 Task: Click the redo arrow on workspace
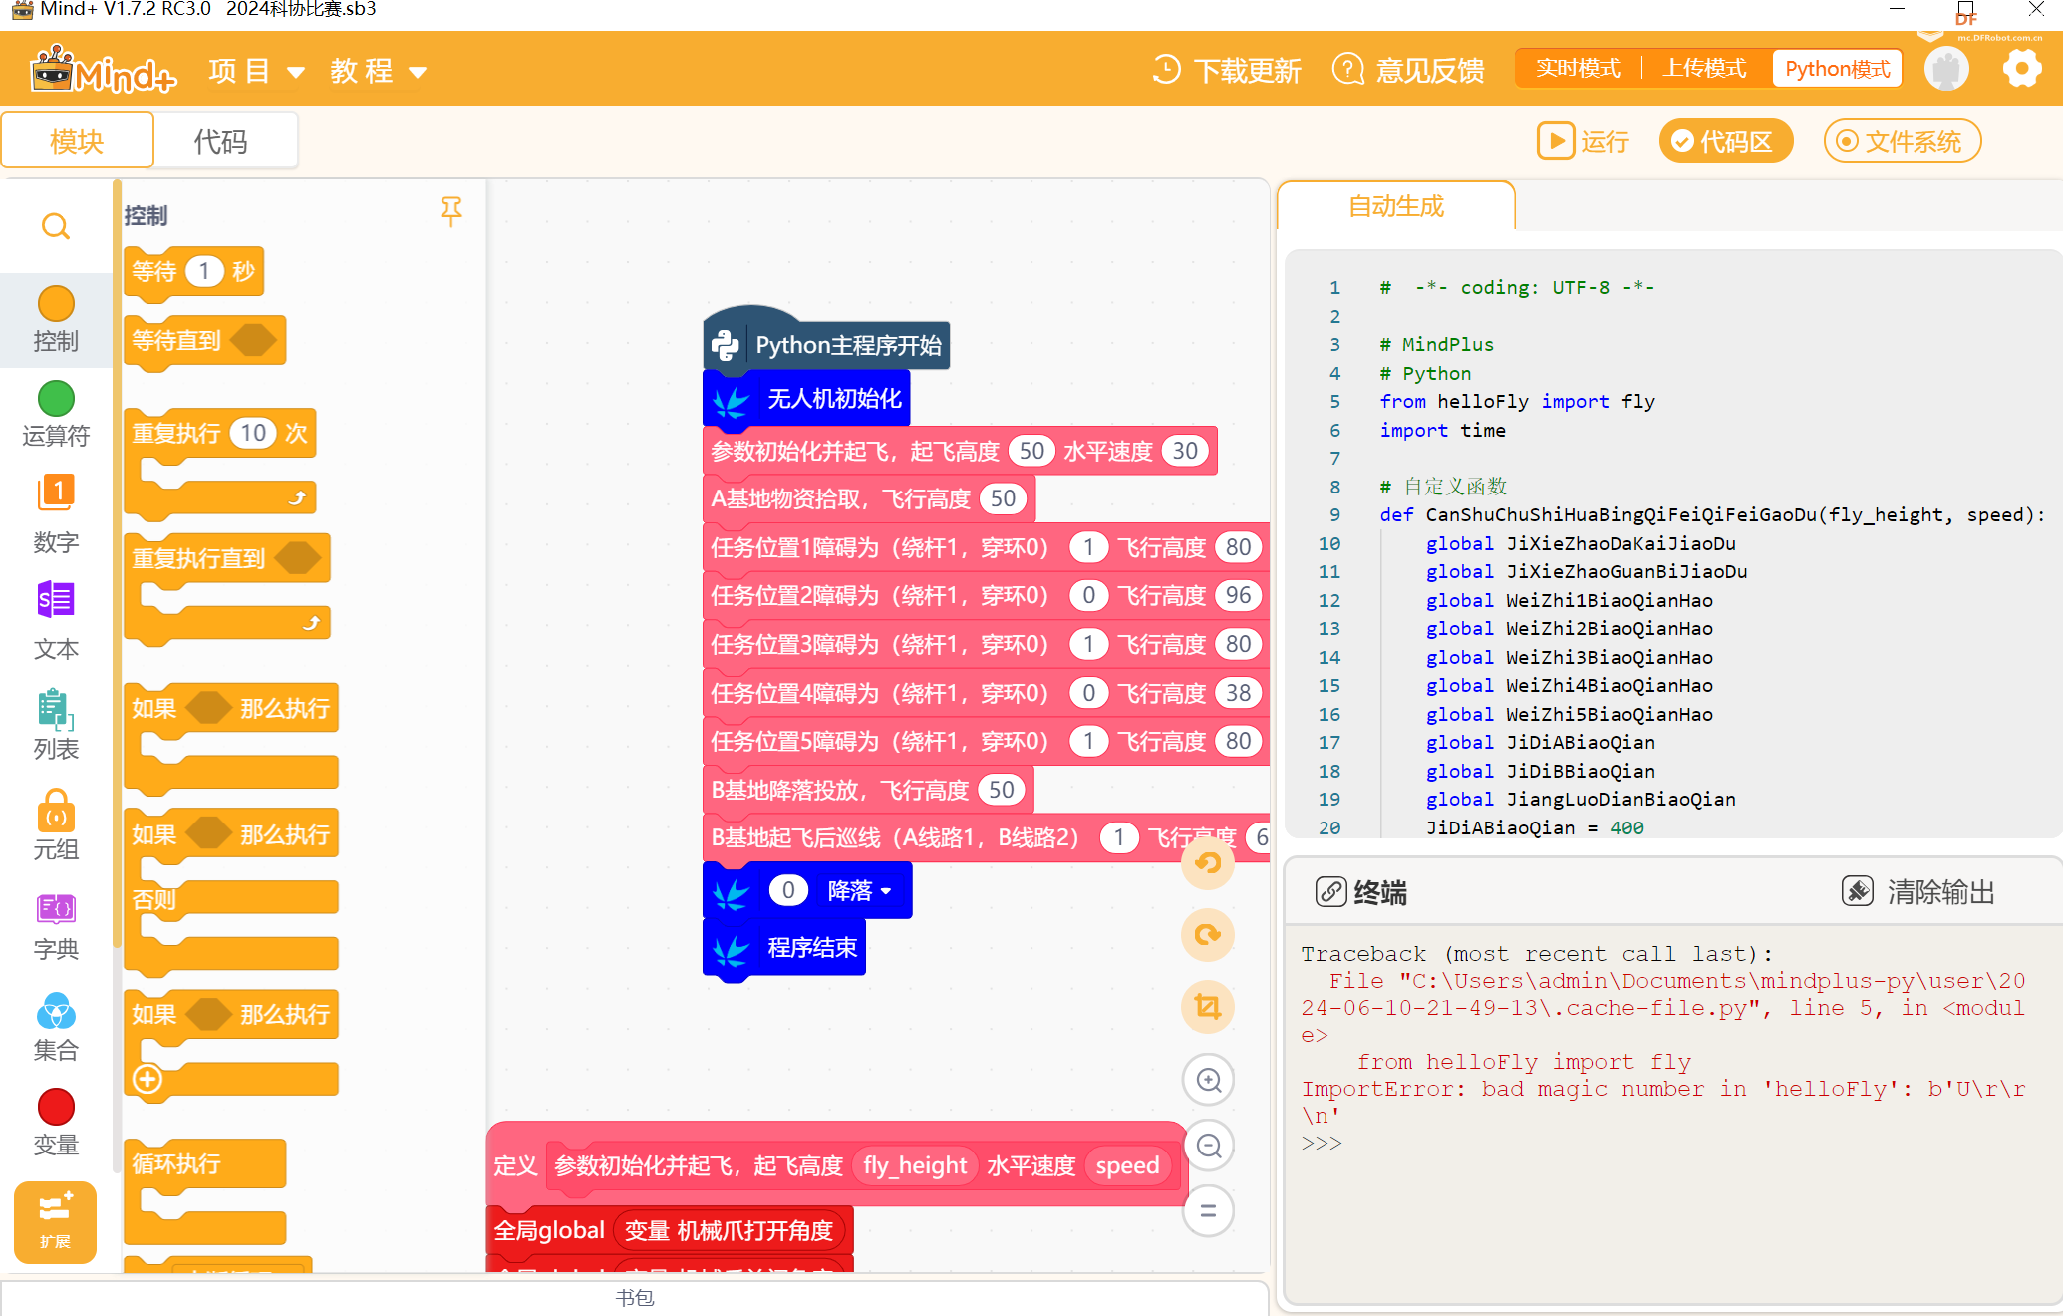pos(1208,935)
